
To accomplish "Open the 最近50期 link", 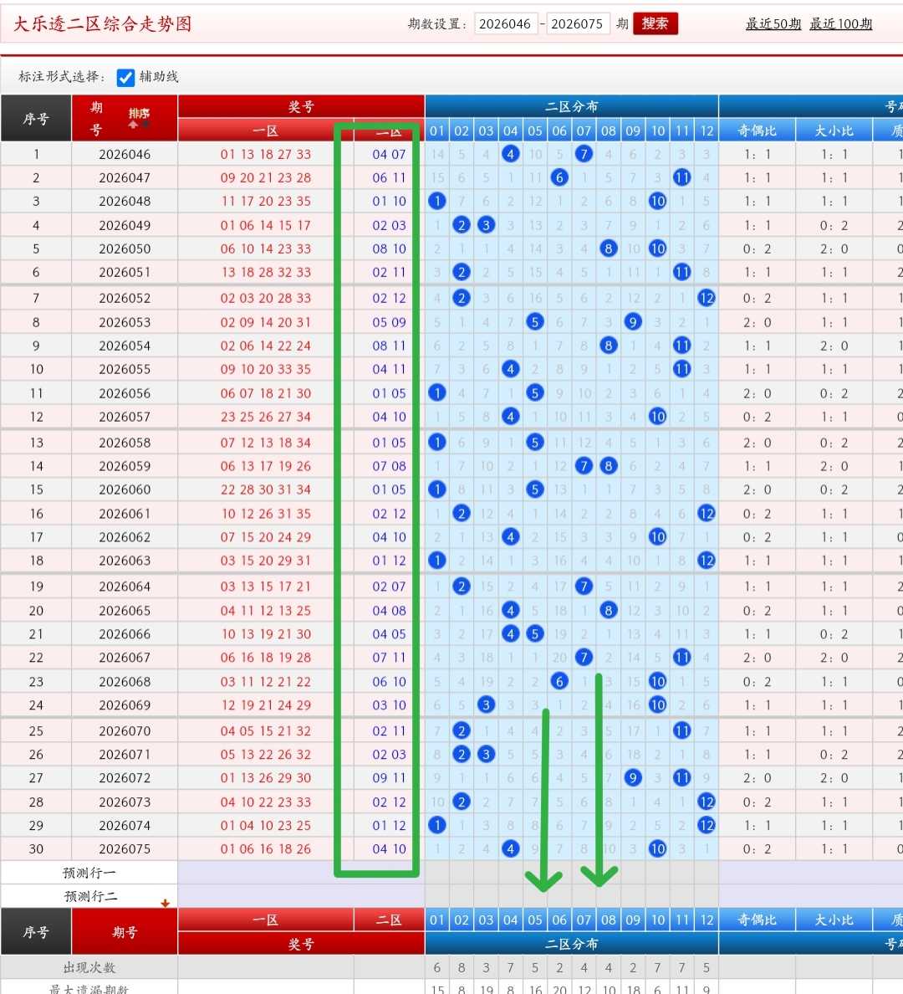I will coord(773,24).
